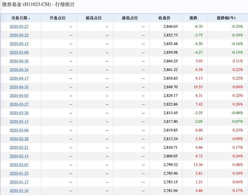This screenshot has height=195, width=248.
Task: Select the change value 7.42
Action: coord(199,104)
